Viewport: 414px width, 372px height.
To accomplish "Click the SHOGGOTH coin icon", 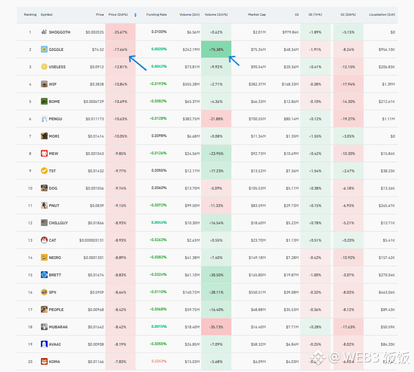I will [44, 32].
